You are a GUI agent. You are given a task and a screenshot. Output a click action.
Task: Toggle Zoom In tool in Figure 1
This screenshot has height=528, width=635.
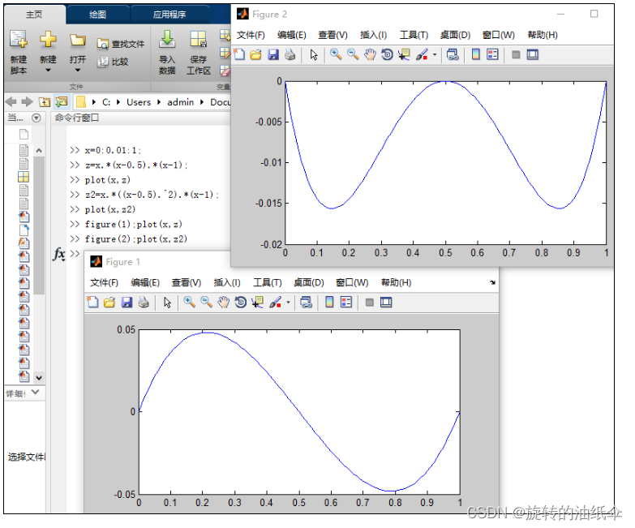[x=189, y=302]
